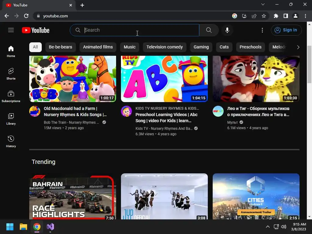Click the browser back arrow

point(7,16)
